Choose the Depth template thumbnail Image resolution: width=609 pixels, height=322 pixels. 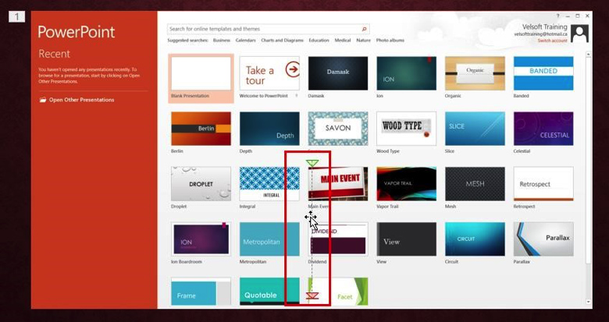point(269,129)
